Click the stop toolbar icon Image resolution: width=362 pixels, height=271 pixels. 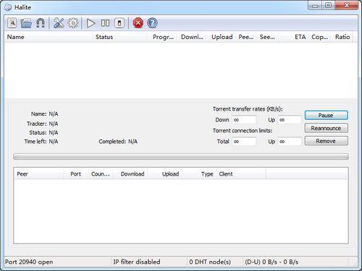click(119, 23)
